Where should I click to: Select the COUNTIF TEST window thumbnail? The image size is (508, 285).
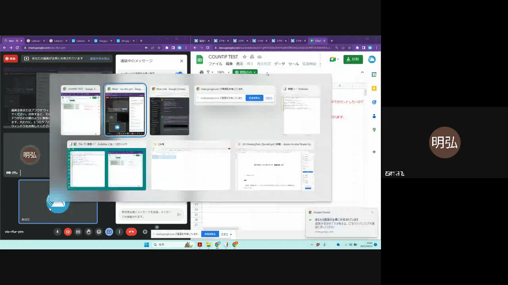(81, 110)
